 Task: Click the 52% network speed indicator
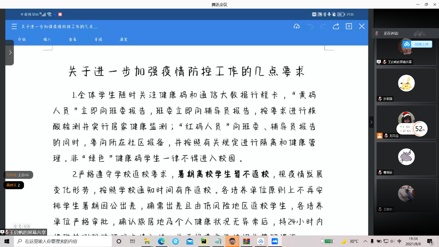420,129
